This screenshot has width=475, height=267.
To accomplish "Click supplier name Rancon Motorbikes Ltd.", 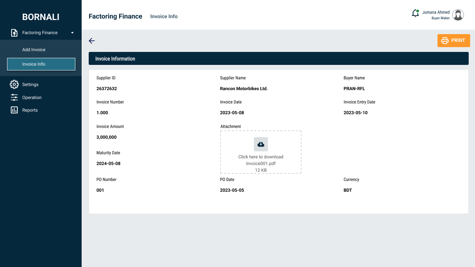I will [x=244, y=89].
